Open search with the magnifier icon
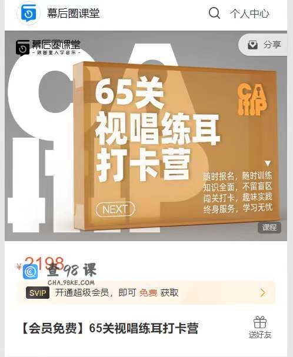The image size is (293, 357). pos(214,13)
